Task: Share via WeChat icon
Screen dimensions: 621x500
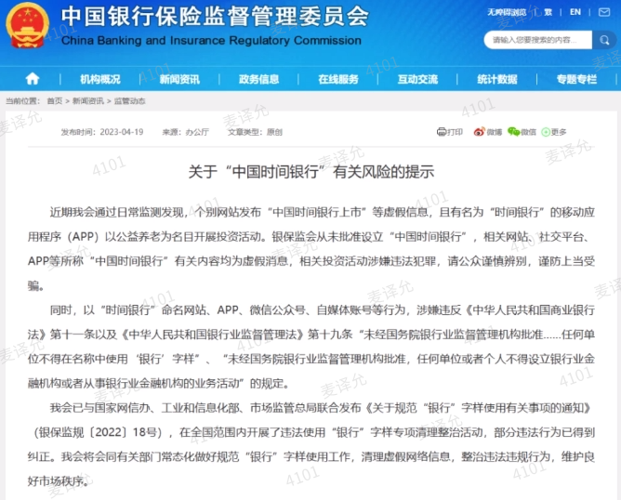Action: click(x=514, y=132)
